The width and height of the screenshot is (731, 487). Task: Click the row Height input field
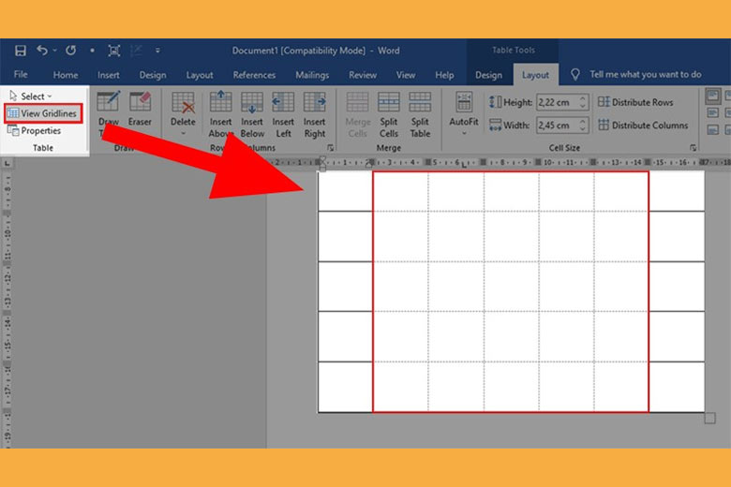coord(557,102)
